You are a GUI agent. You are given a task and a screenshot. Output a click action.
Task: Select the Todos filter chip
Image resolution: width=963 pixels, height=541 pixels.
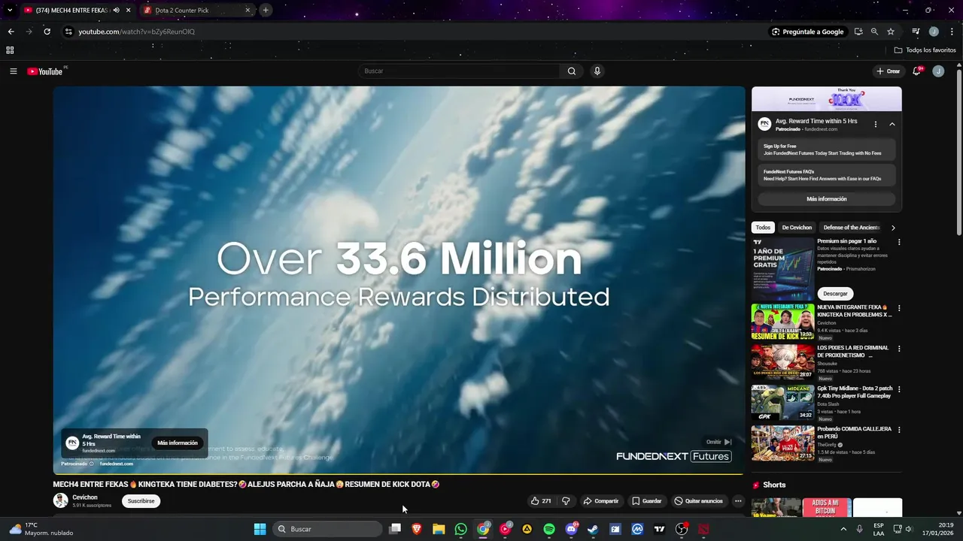click(x=763, y=228)
